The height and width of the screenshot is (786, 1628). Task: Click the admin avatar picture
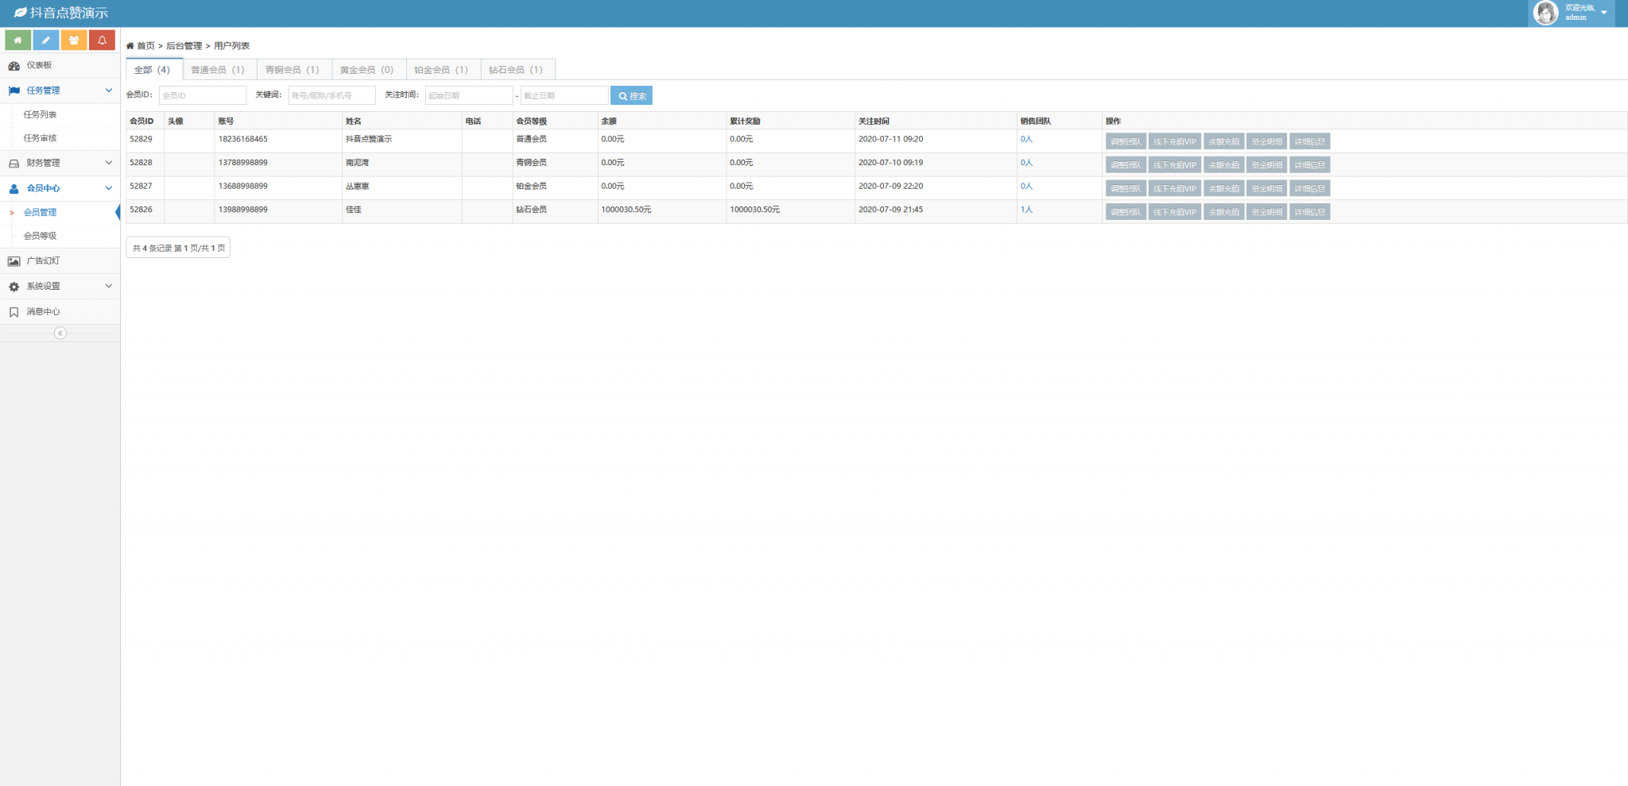pos(1545,13)
